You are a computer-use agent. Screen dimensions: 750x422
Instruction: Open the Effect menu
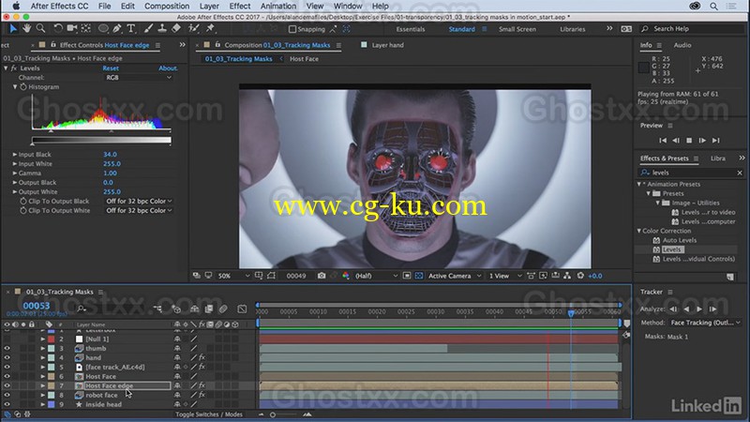(240, 7)
